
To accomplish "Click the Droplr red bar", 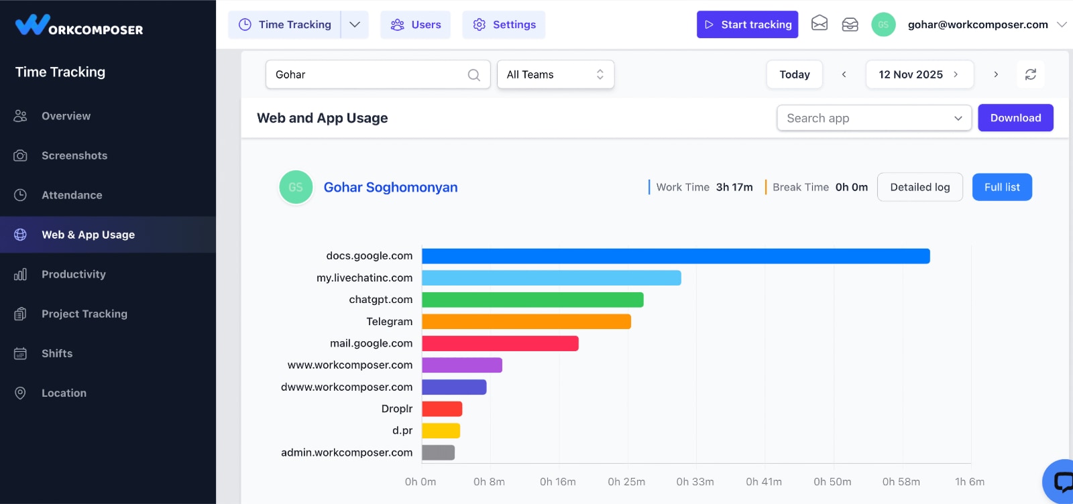I will (442, 409).
